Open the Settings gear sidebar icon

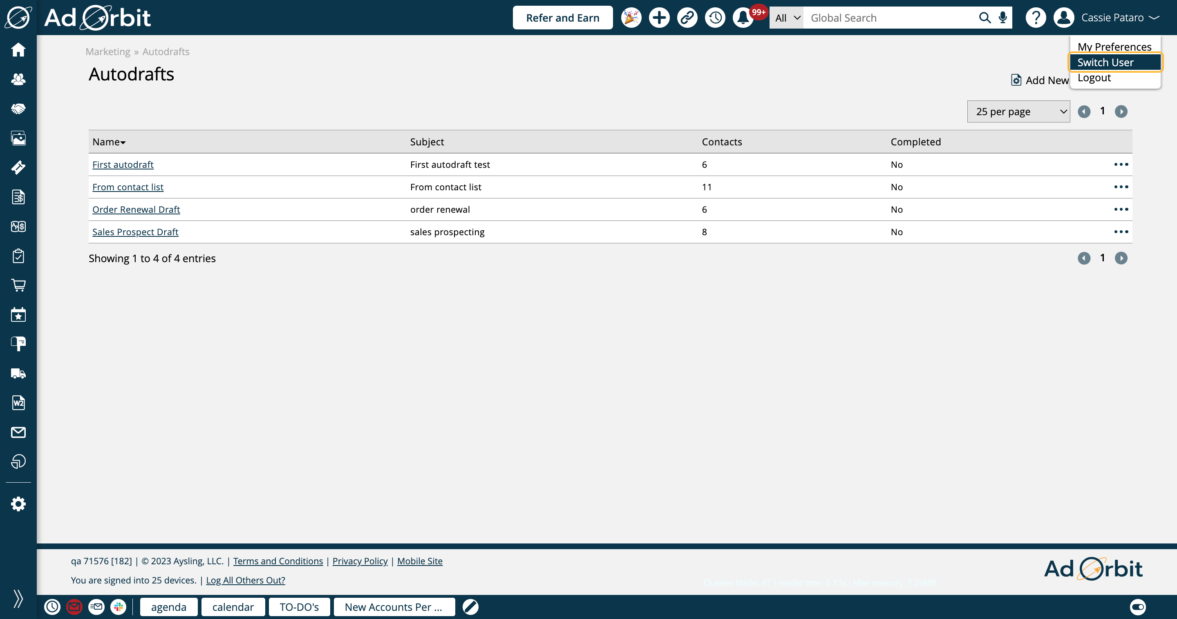(18, 504)
